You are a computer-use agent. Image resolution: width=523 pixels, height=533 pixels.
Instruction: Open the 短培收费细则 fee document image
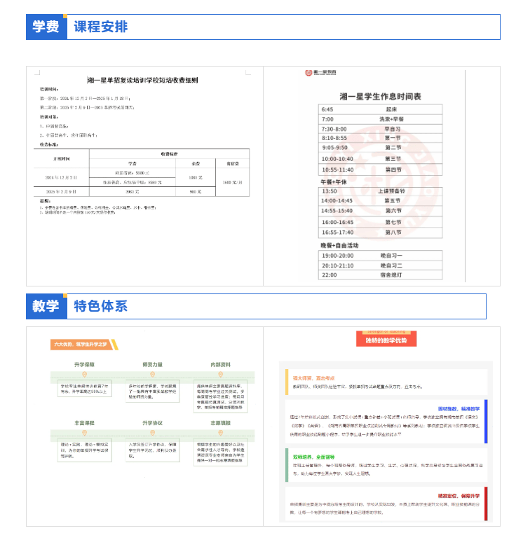pyautogui.click(x=144, y=176)
